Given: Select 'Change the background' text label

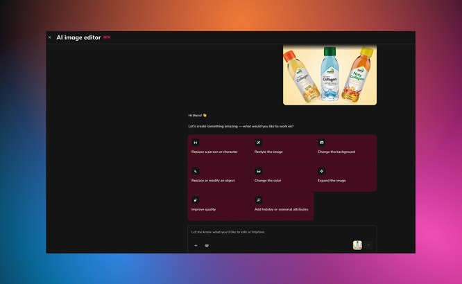Looking at the screenshot, I should coord(336,152).
